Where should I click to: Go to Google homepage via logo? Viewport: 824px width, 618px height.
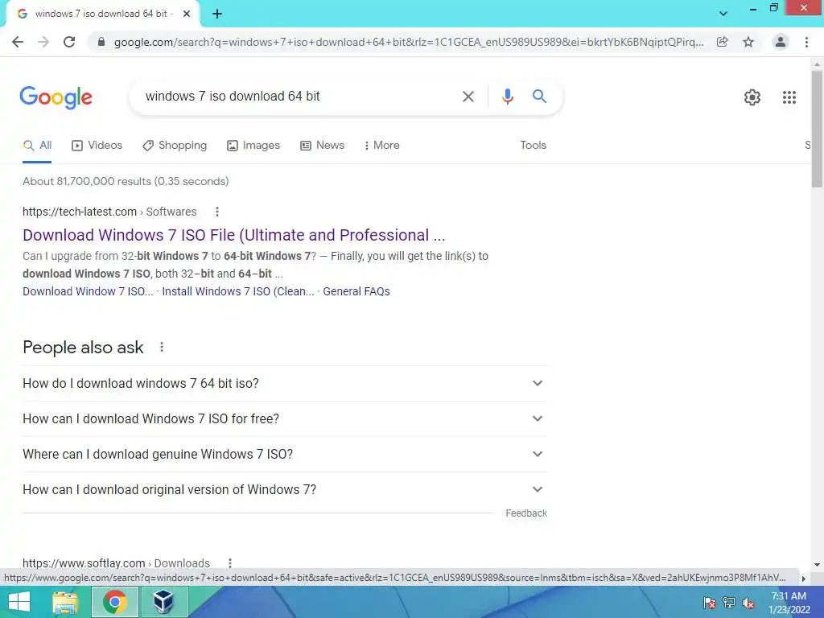point(56,97)
